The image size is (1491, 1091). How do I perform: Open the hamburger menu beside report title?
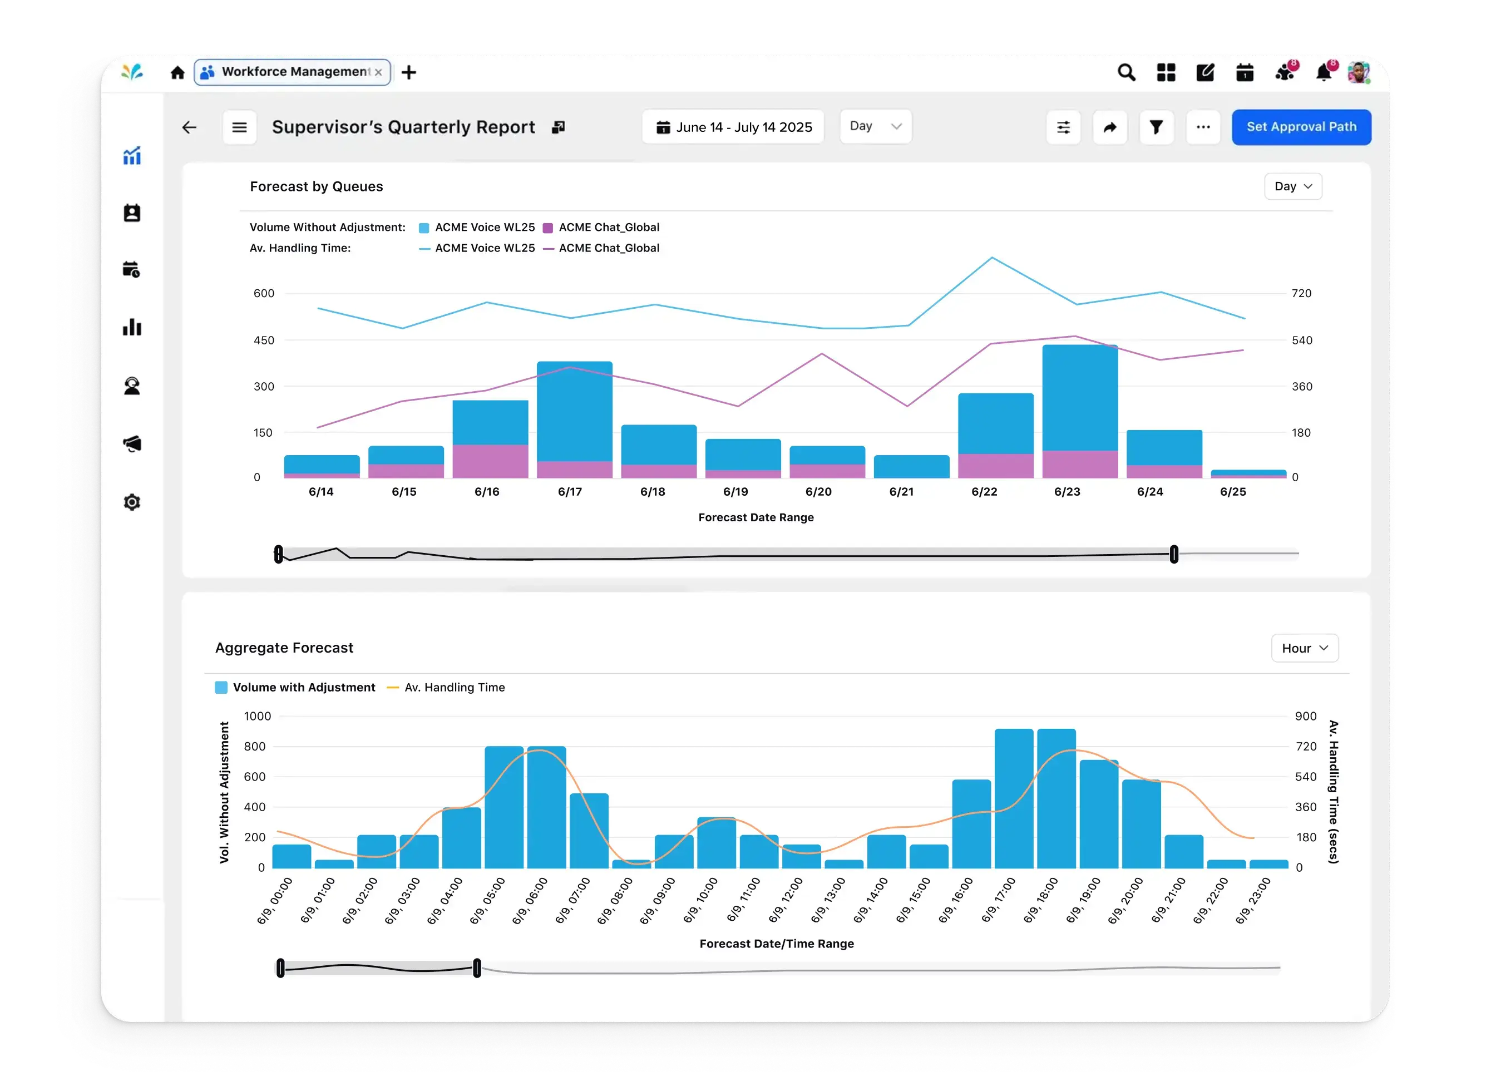[x=239, y=127]
